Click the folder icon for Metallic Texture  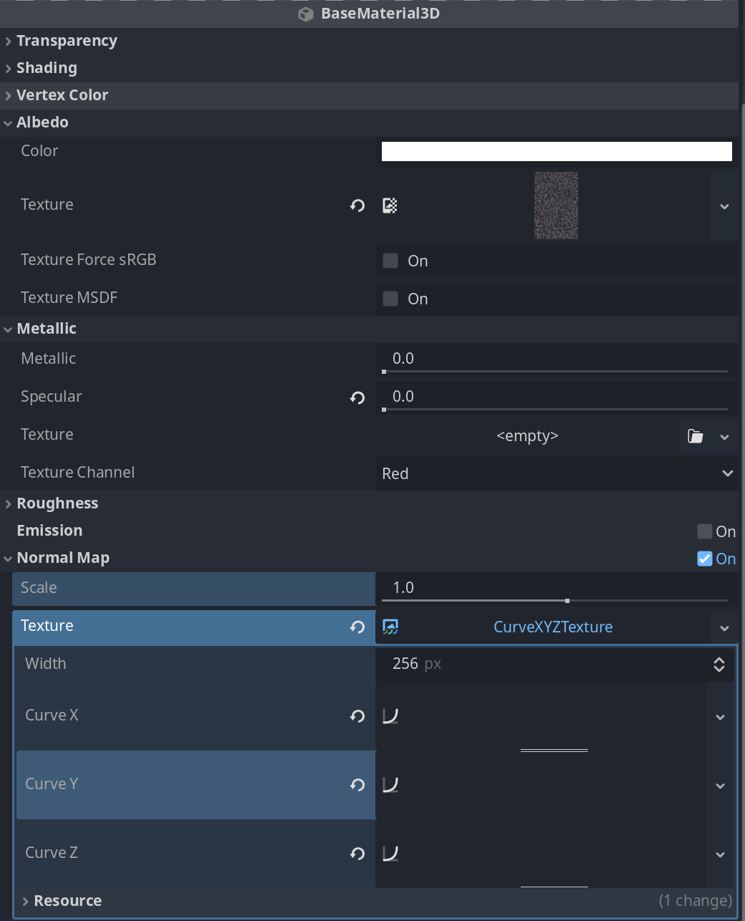click(x=695, y=436)
